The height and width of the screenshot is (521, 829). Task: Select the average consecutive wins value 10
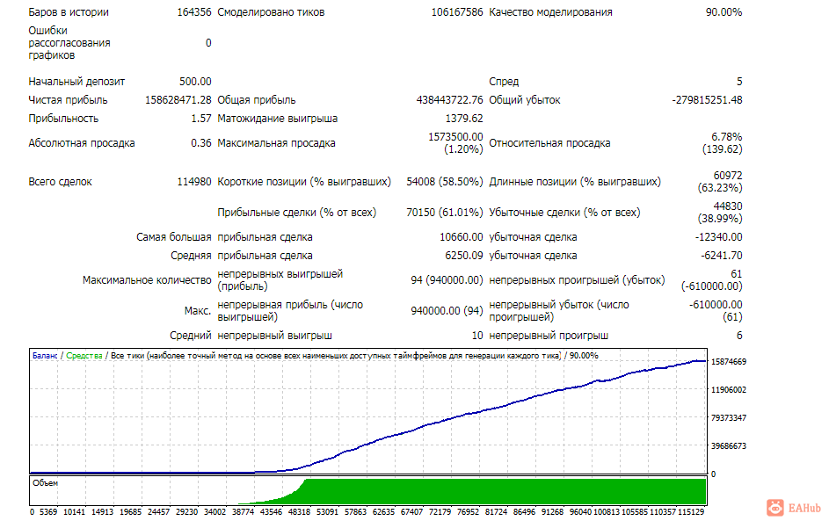(x=477, y=336)
